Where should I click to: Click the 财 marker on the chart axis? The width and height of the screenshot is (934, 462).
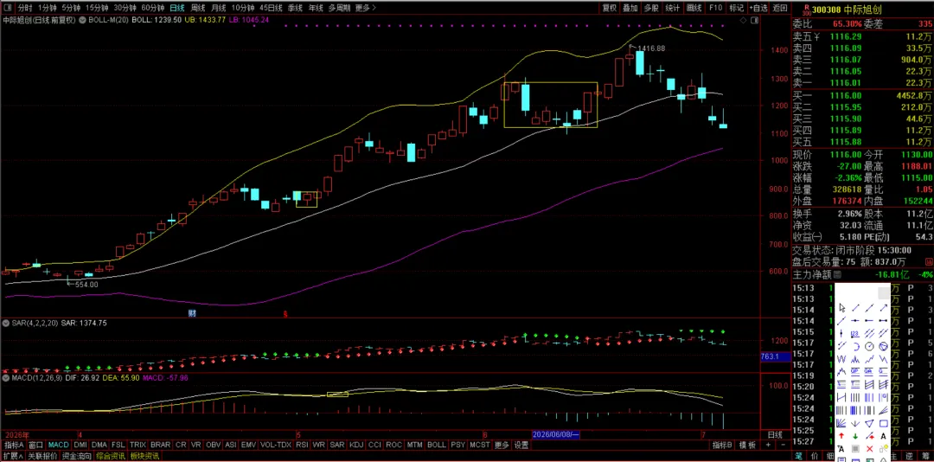[x=192, y=312]
